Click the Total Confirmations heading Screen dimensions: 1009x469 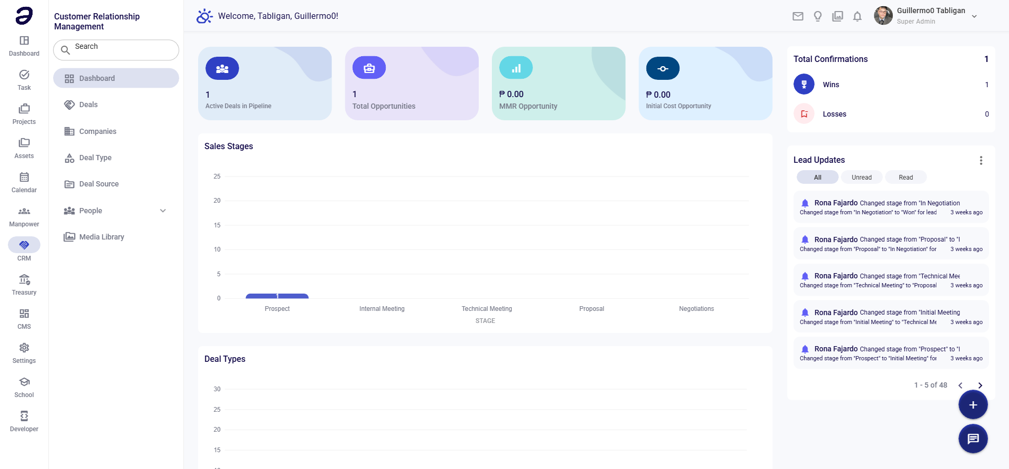click(830, 59)
